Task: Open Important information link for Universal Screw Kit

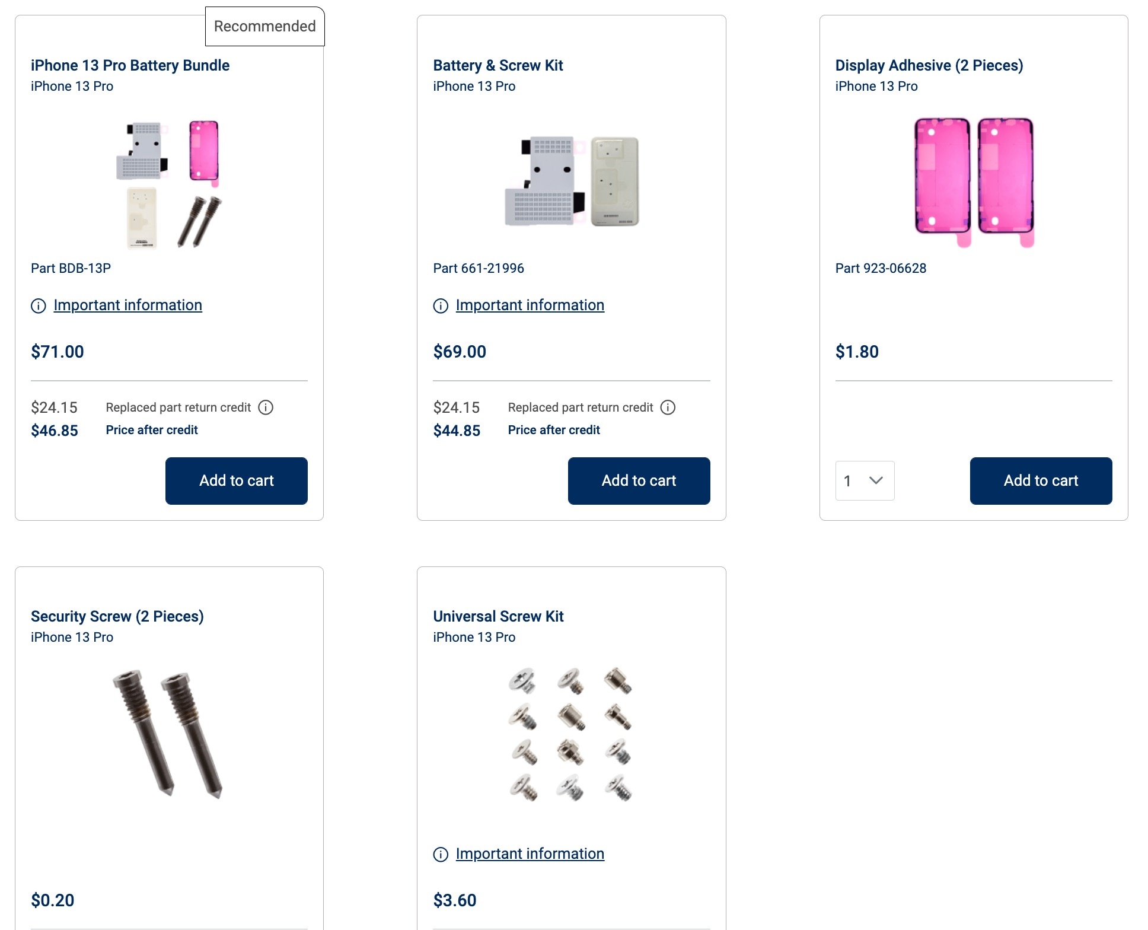Action: [x=530, y=854]
